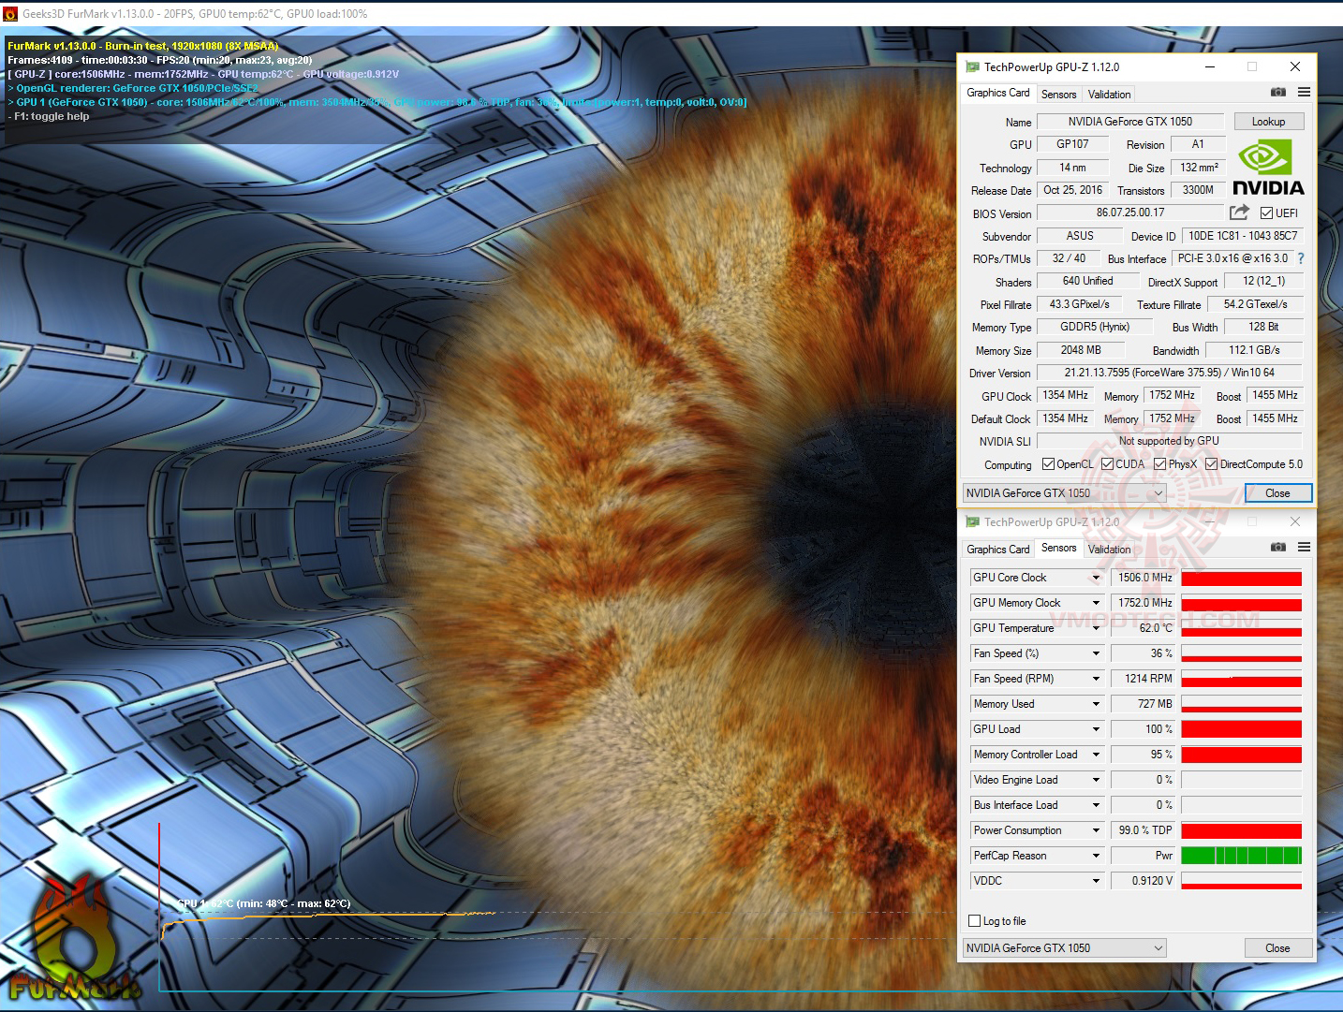Select Sensors tab in the Sensors window
The width and height of the screenshot is (1343, 1012).
(1059, 548)
